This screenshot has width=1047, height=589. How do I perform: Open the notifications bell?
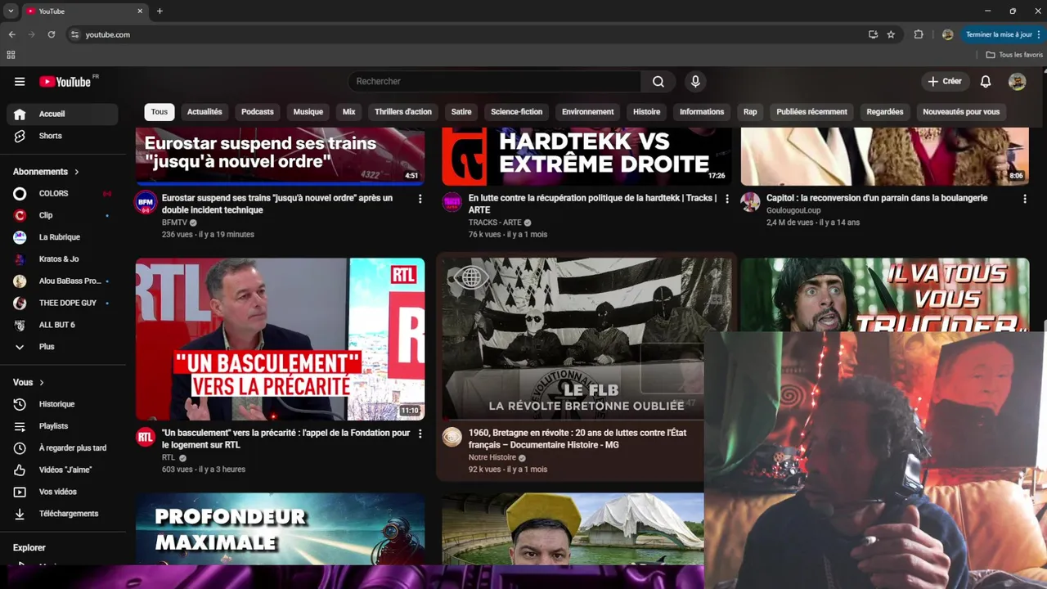[986, 81]
